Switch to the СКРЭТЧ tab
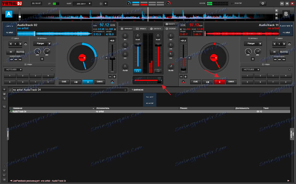The height and width of the screenshot is (184, 296). 156,29
